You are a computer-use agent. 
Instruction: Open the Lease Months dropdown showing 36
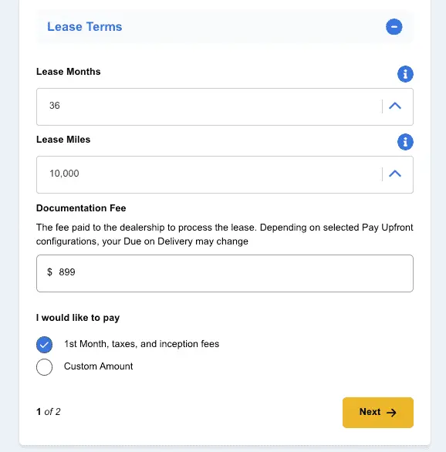click(x=225, y=106)
